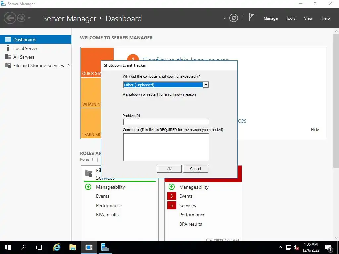Viewport: 339px width, 254px height.
Task: Open the notifications flag
Action: [252, 17]
